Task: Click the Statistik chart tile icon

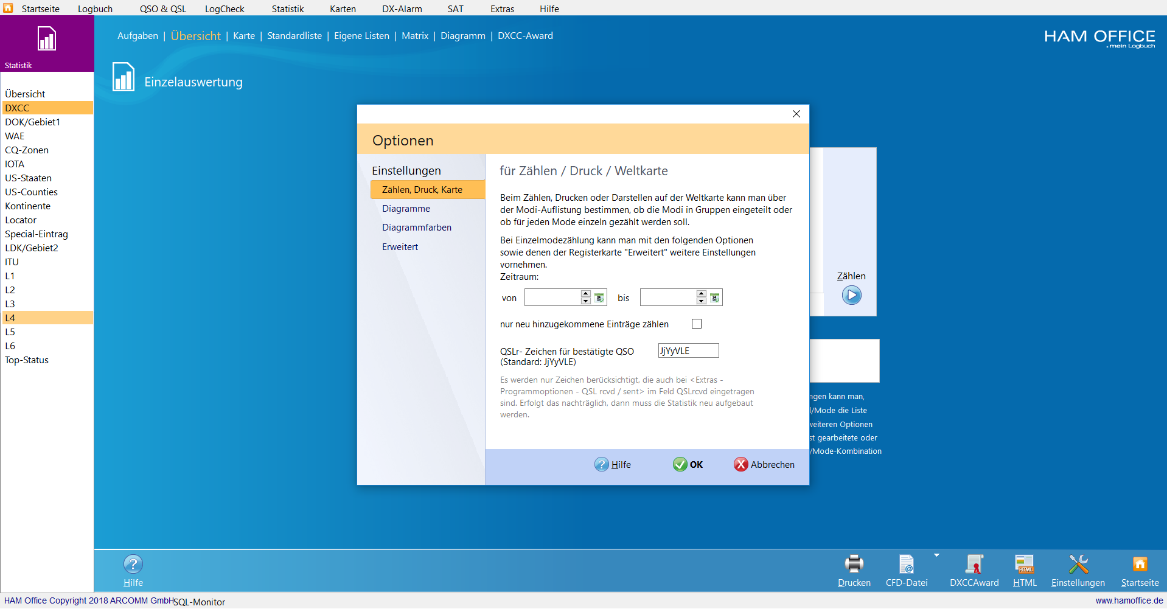Action: pos(47,38)
